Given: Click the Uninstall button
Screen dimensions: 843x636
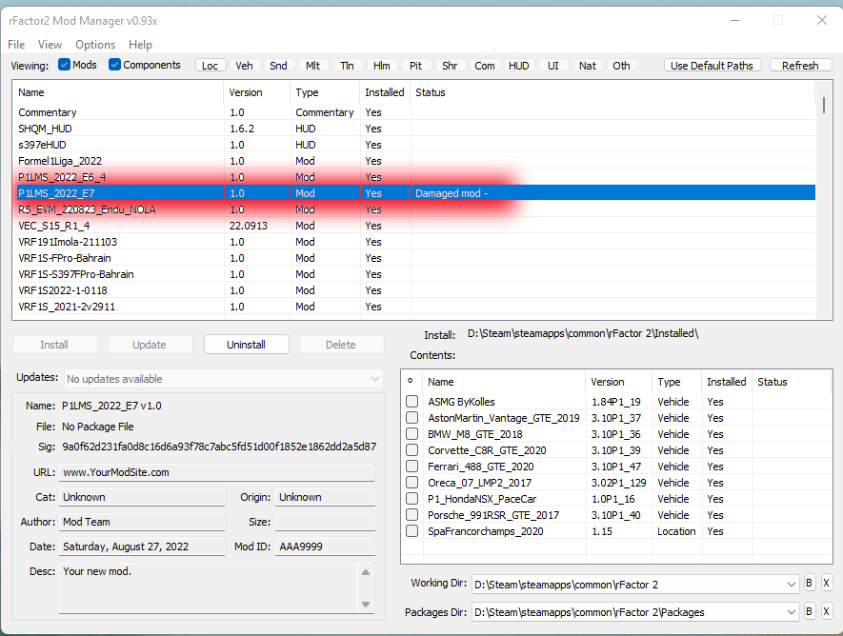Looking at the screenshot, I should 246,345.
